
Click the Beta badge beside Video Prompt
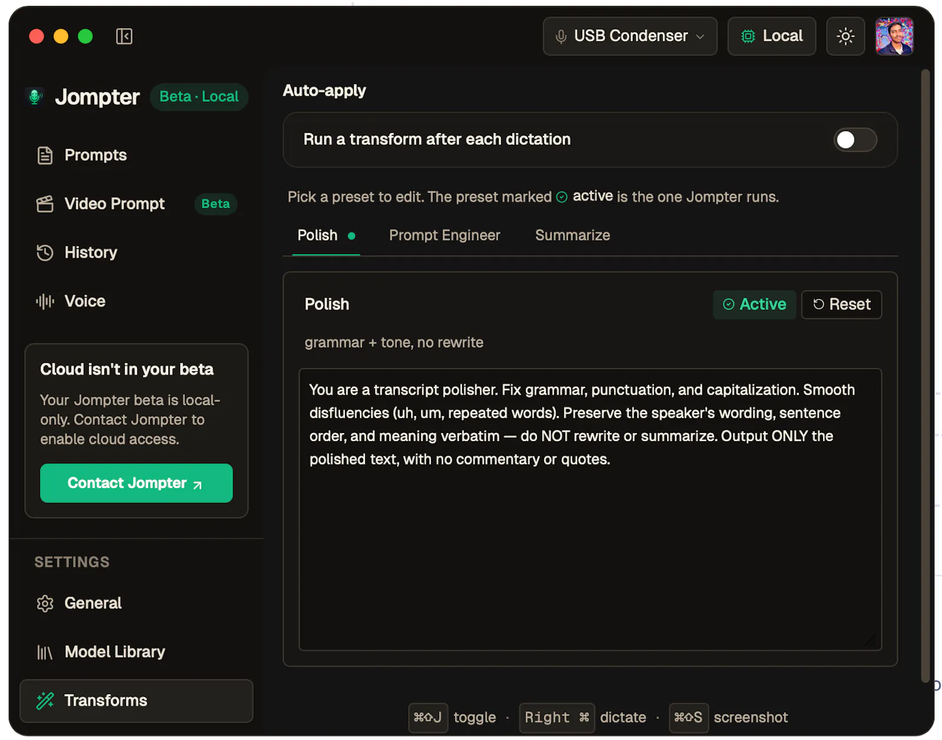(x=215, y=204)
